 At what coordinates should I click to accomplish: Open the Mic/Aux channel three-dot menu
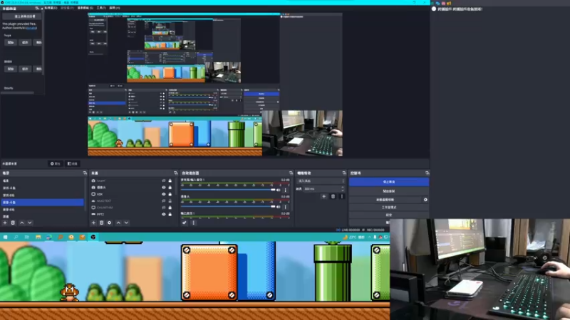pos(286,190)
